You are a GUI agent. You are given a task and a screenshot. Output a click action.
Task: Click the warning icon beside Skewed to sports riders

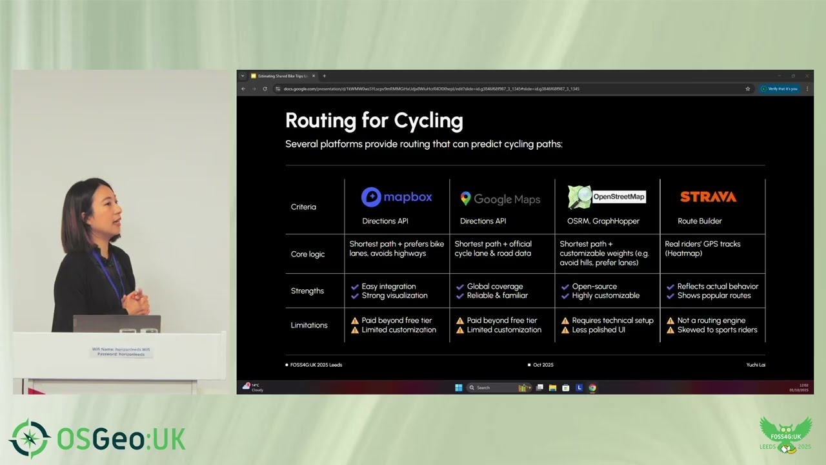tap(670, 330)
